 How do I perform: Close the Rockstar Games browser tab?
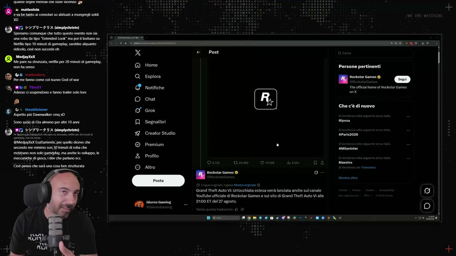[x=142, y=38]
